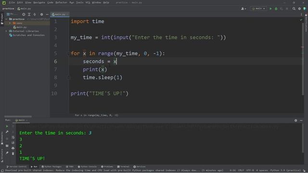Open the Edit menu
308x173 pixels.
pos(20,2)
